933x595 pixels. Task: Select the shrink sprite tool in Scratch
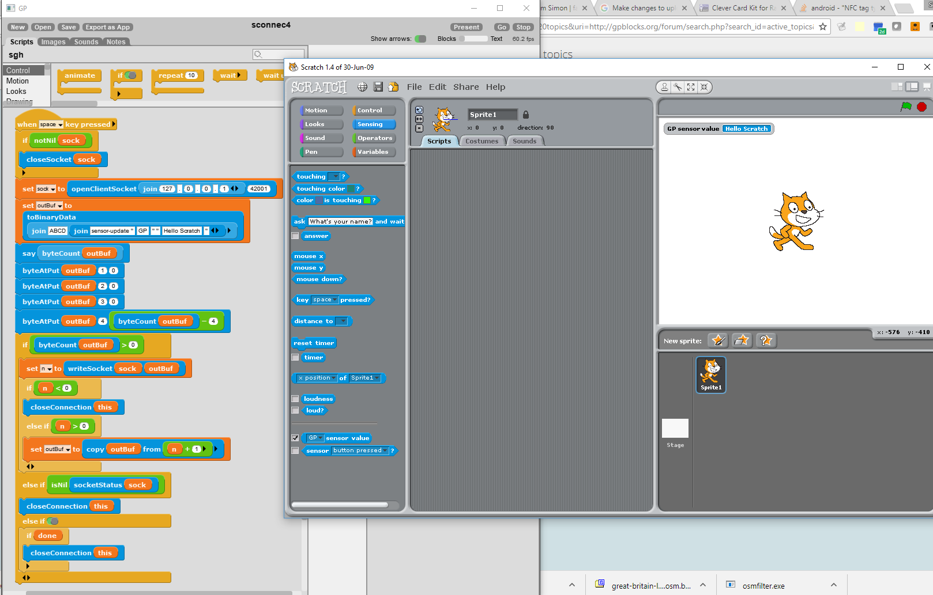(704, 87)
